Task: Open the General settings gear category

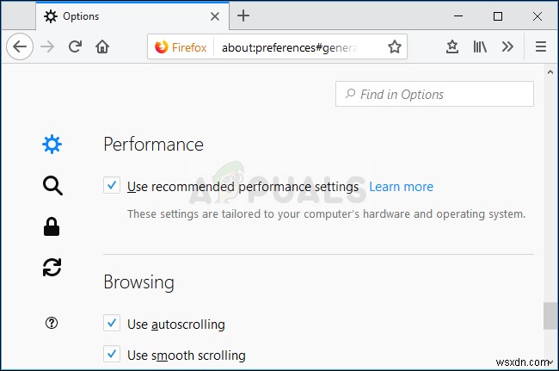Action: (52, 145)
